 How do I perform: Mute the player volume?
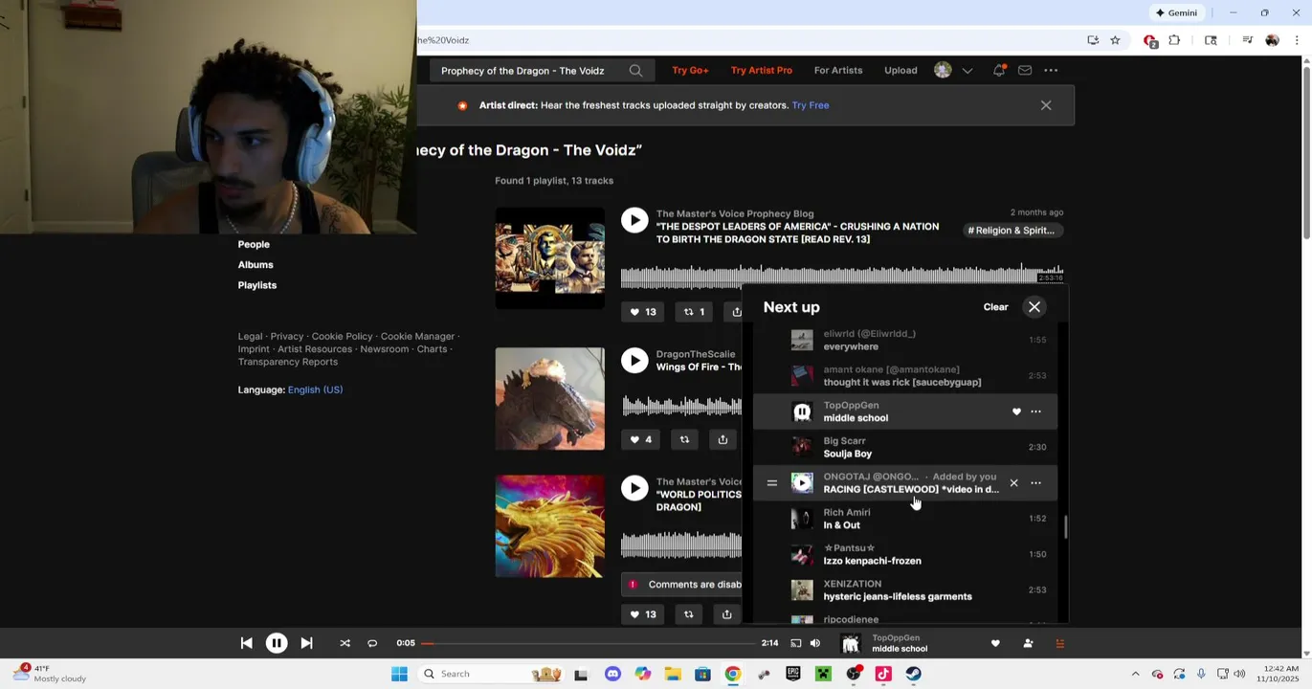(815, 643)
